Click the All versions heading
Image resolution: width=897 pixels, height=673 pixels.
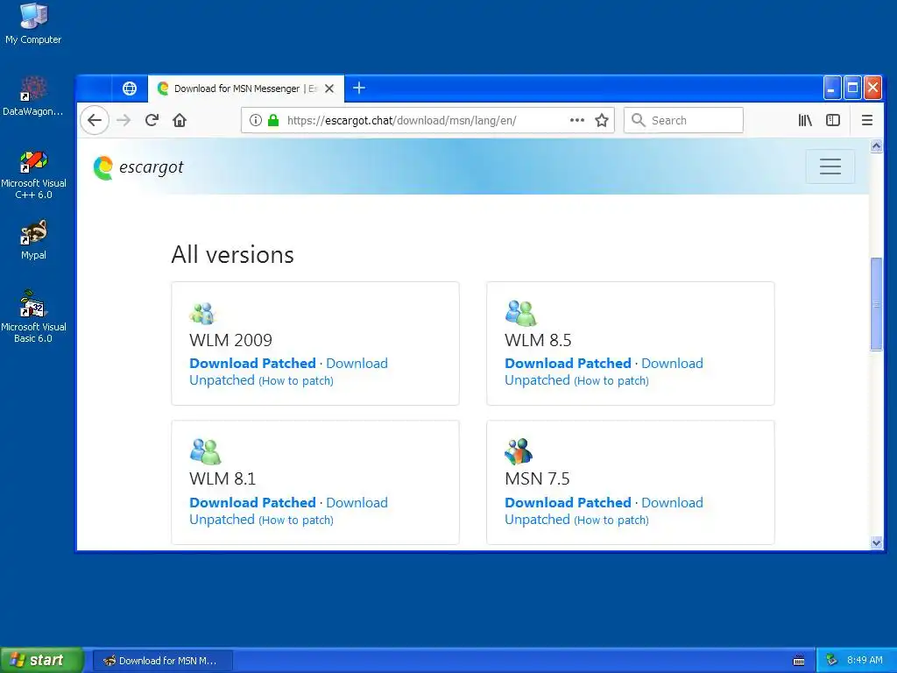(233, 255)
